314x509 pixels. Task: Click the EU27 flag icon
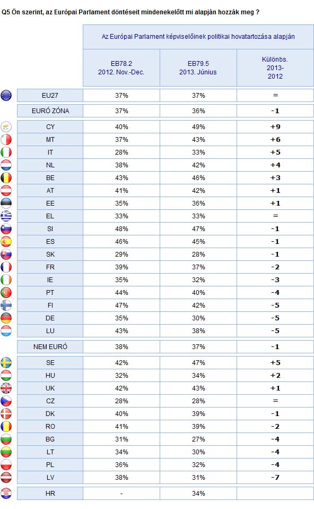coord(6,96)
